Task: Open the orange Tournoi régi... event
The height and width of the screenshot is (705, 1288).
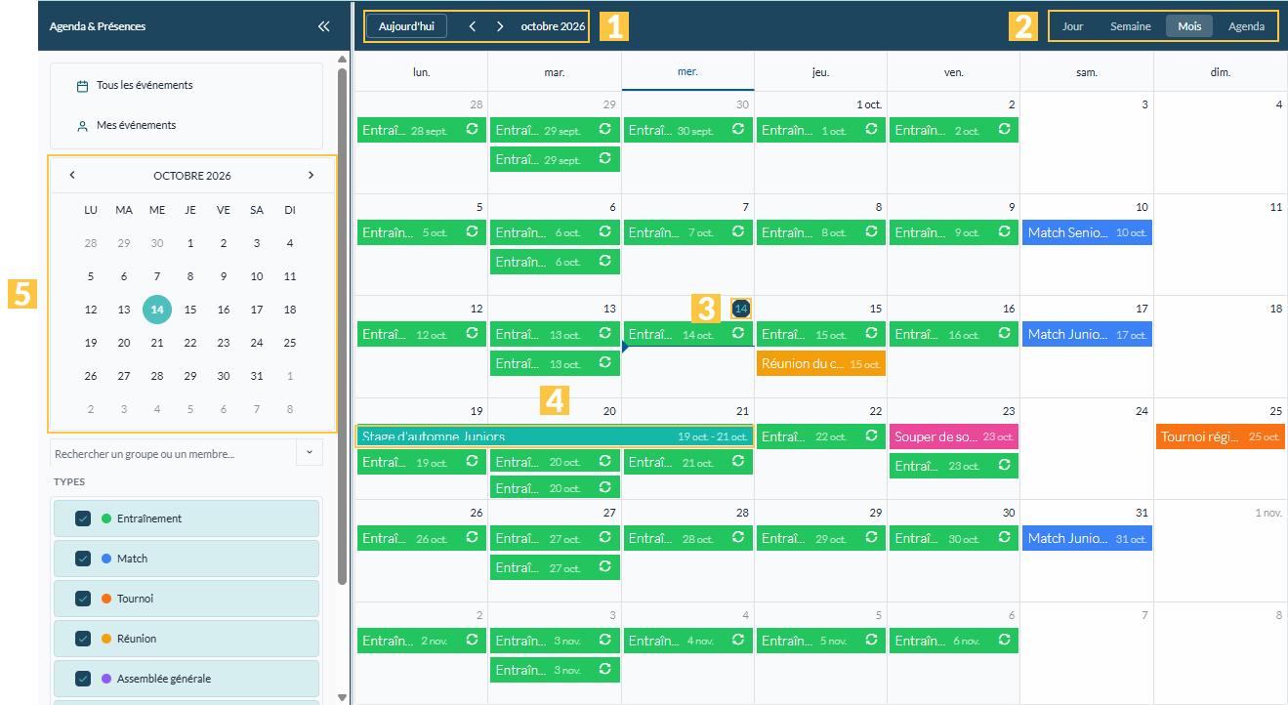Action: (1220, 436)
